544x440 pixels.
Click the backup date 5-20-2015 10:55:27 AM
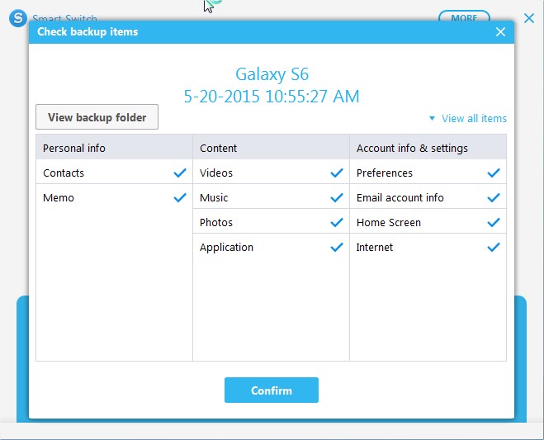point(272,96)
